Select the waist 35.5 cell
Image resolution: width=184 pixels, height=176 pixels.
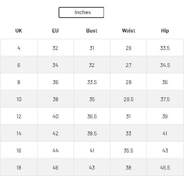(128, 150)
